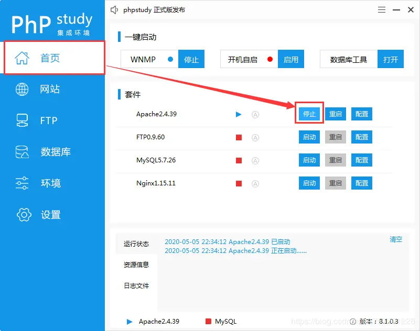Start Nginx1.15.11 with 启动
Image resolution: width=420 pixels, height=331 pixels.
click(x=309, y=183)
